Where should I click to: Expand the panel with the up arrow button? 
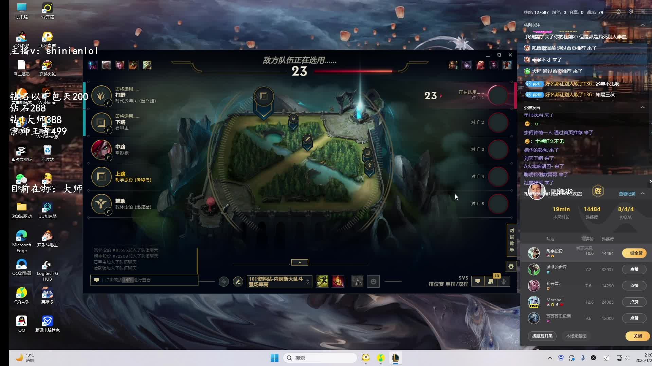click(x=300, y=262)
